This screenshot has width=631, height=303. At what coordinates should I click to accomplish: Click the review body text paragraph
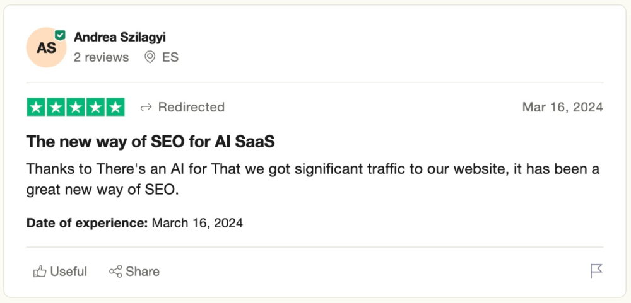pyautogui.click(x=312, y=180)
